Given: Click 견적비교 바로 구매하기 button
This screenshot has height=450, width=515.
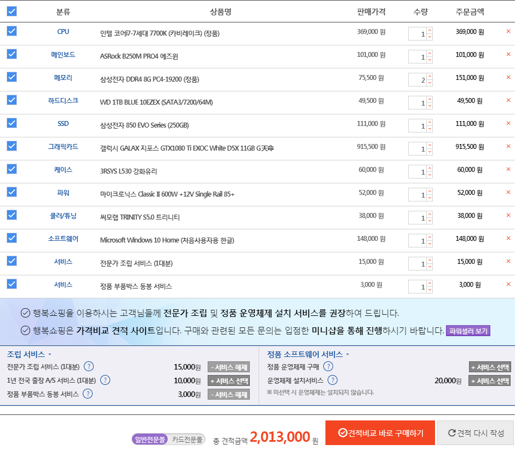Looking at the screenshot, I should click(380, 433).
